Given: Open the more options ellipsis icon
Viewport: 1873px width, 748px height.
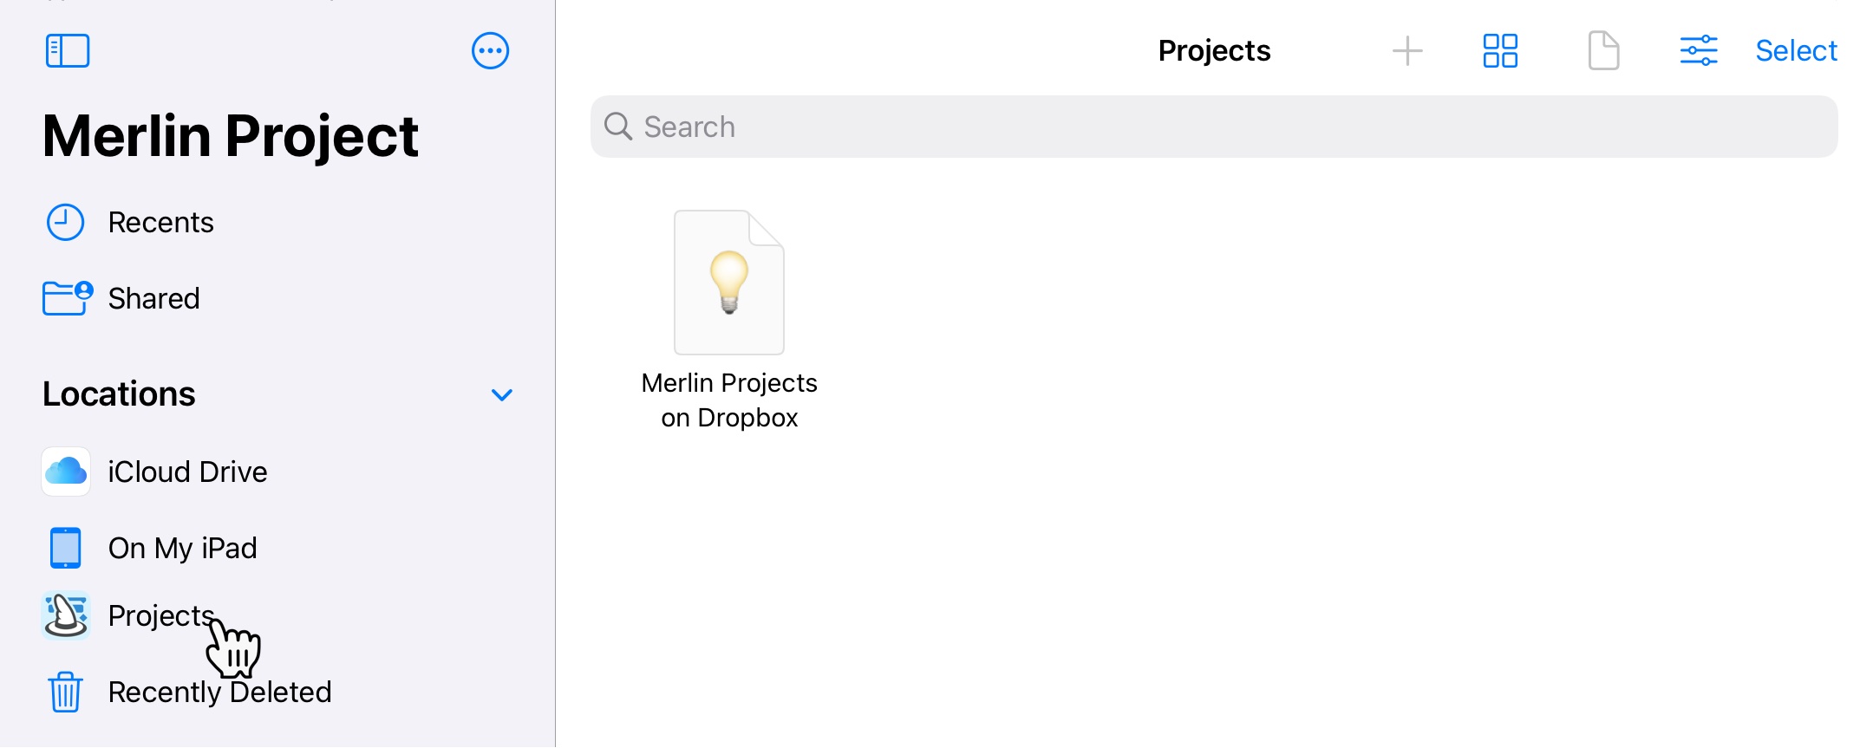Looking at the screenshot, I should [490, 50].
